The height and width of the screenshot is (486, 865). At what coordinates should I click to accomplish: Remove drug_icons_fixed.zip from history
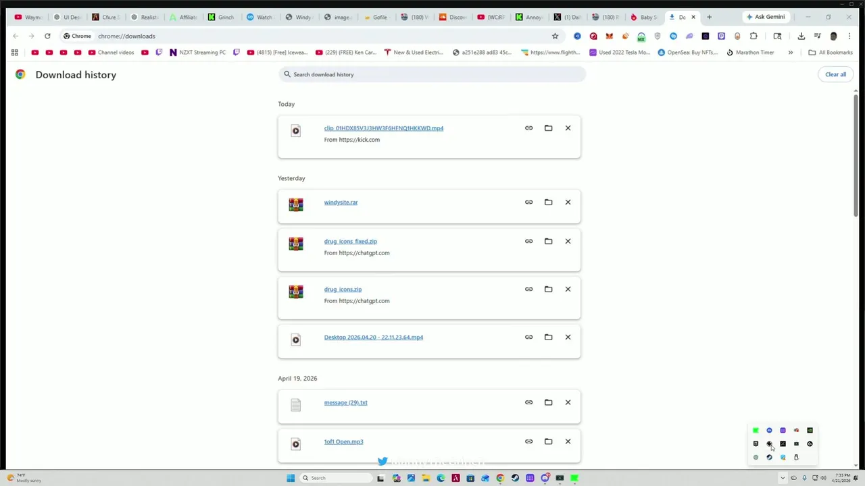coord(568,241)
